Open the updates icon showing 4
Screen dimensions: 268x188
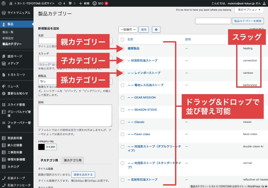[60, 3]
